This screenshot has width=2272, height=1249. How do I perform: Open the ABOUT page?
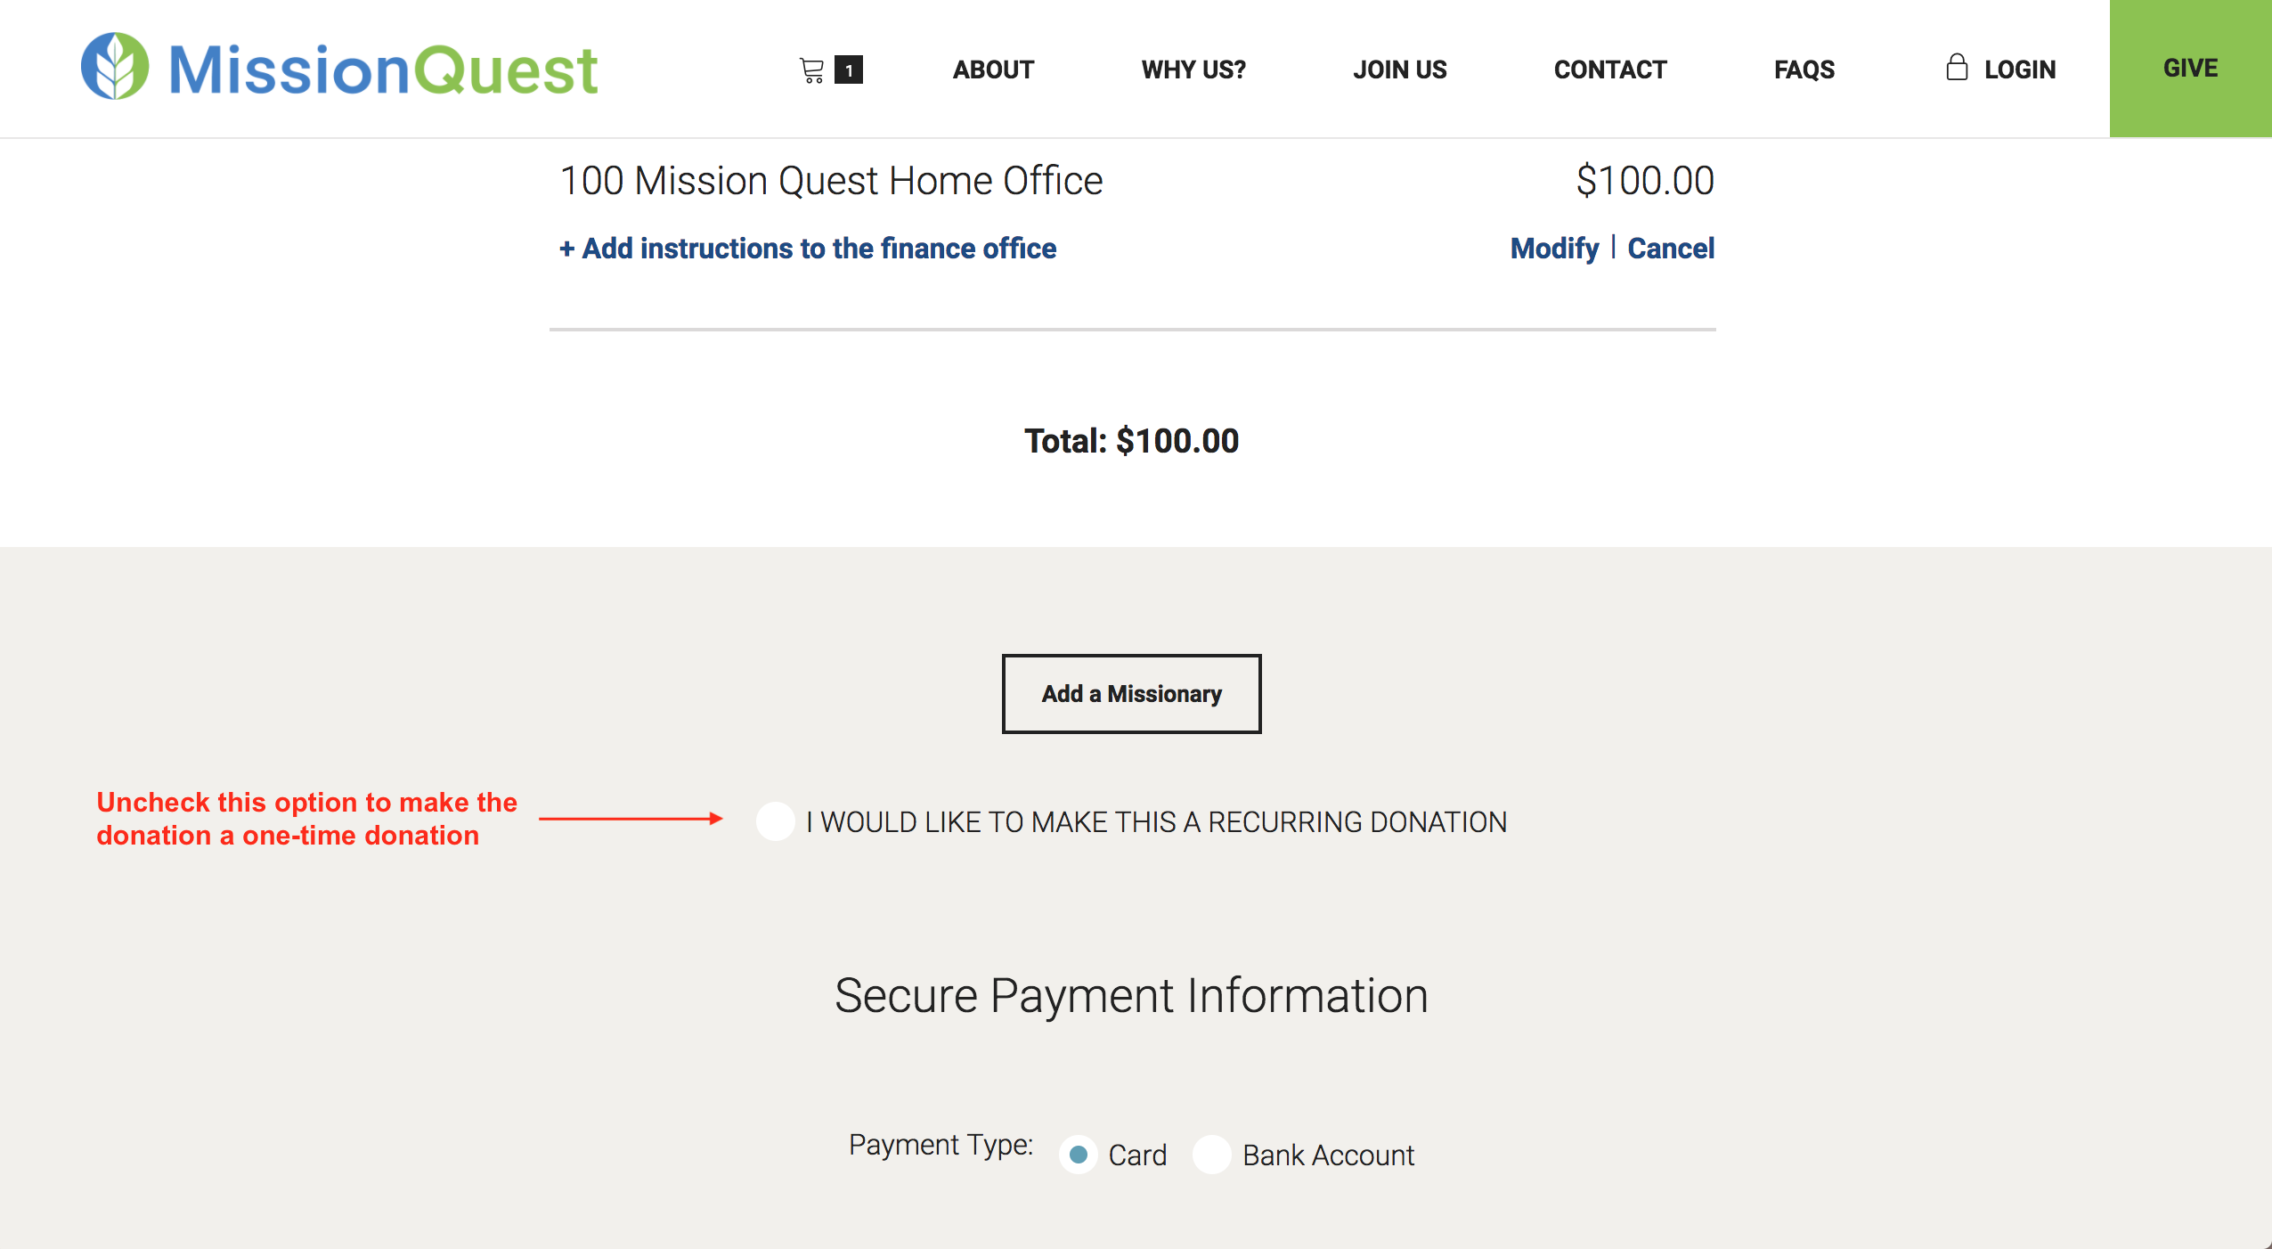(992, 69)
